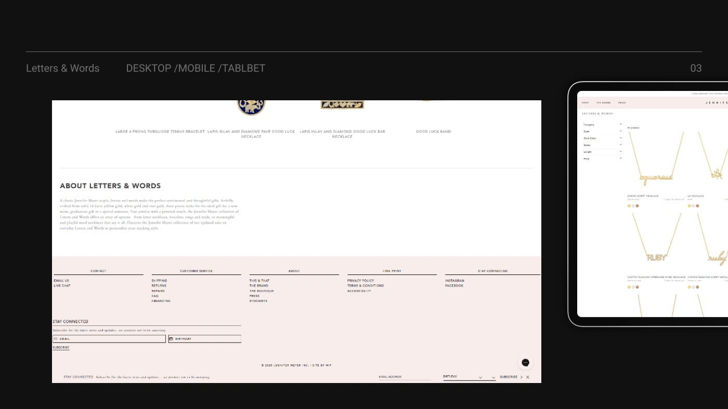This screenshot has height=409, width=728.
Task: Select yellow gold swatch for LA Necklace
Action: [690, 206]
